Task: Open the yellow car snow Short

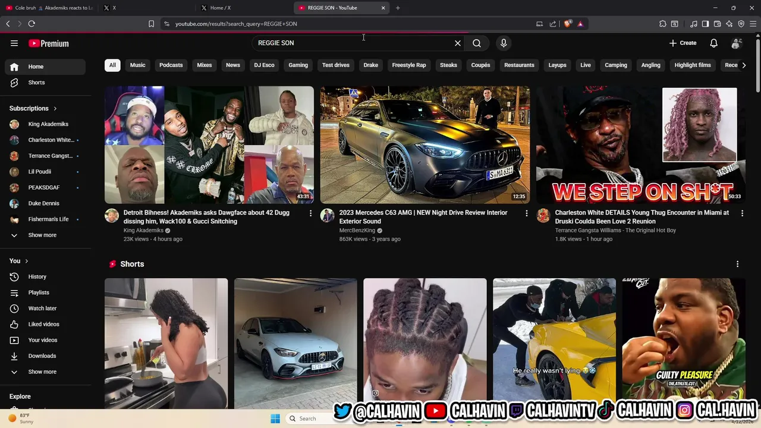Action: [x=554, y=344]
